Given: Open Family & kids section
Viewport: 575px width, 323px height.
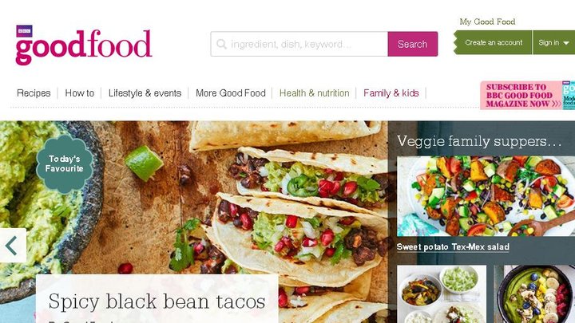Looking at the screenshot, I should [x=391, y=93].
